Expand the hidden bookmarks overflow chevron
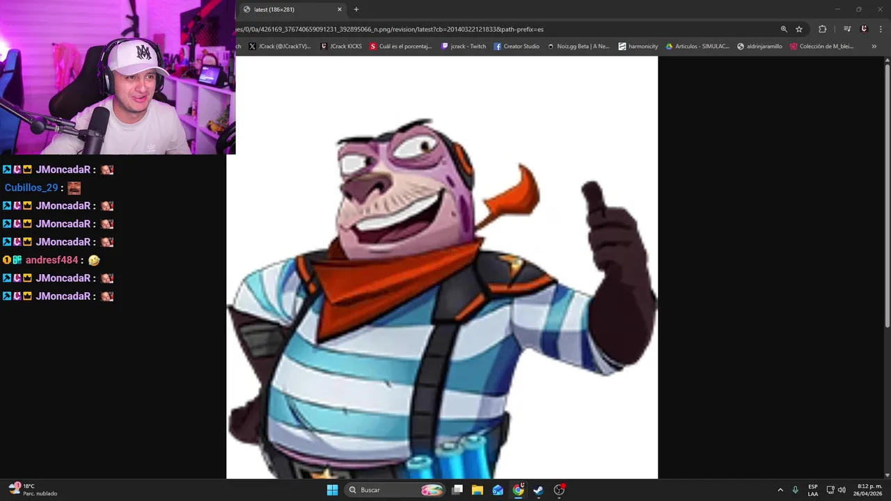This screenshot has height=501, width=891. point(874,47)
